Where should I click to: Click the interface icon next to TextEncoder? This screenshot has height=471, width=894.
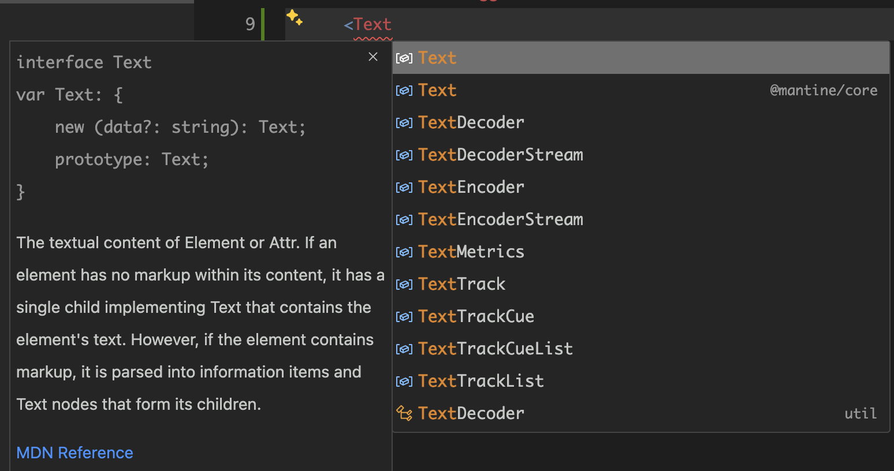(404, 187)
